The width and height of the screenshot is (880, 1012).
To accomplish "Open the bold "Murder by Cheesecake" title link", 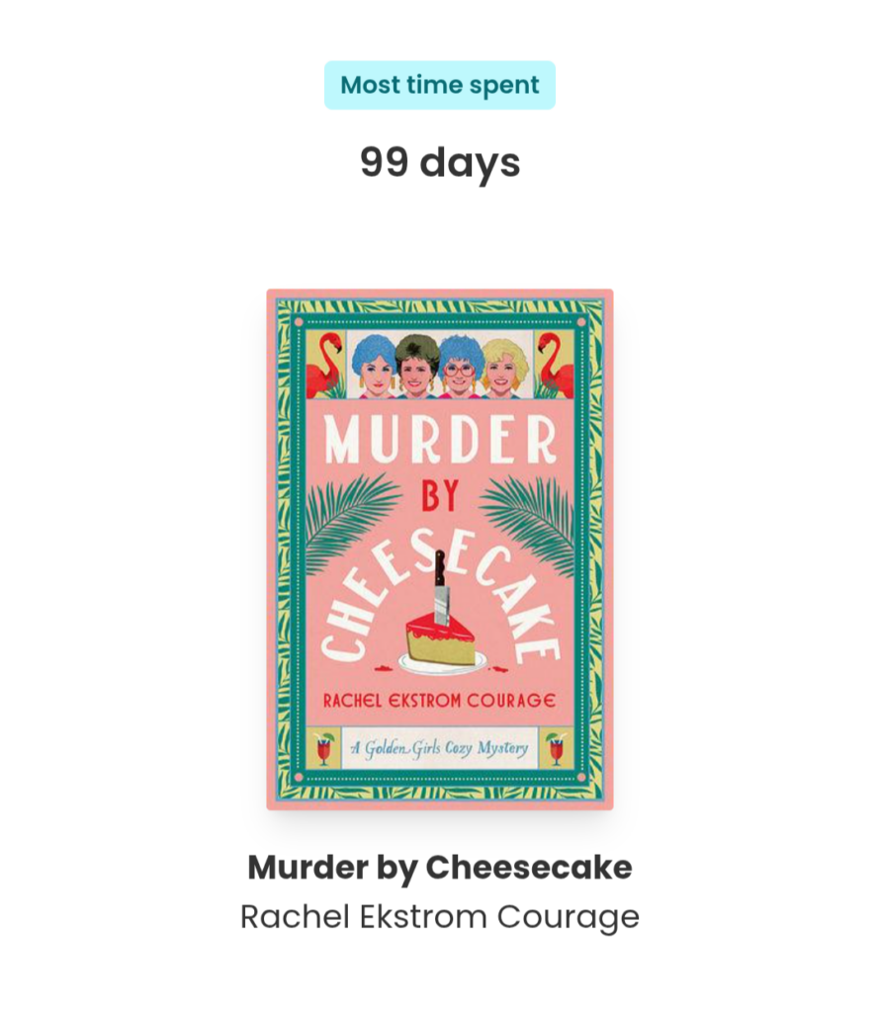I will tap(440, 867).
